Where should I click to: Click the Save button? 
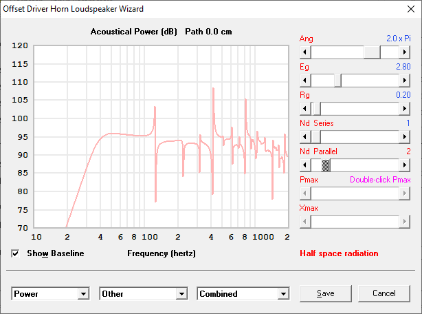click(x=326, y=293)
